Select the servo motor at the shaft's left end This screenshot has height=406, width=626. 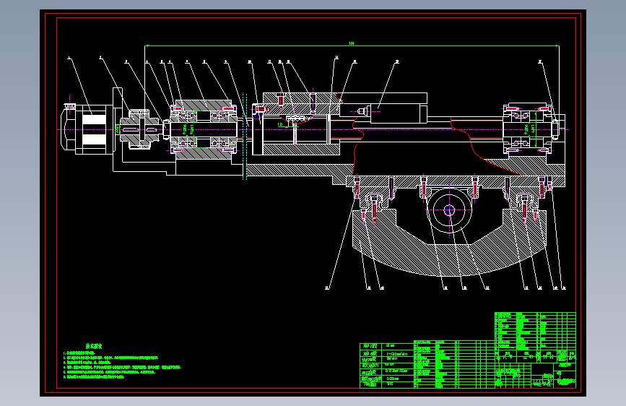[x=87, y=129]
